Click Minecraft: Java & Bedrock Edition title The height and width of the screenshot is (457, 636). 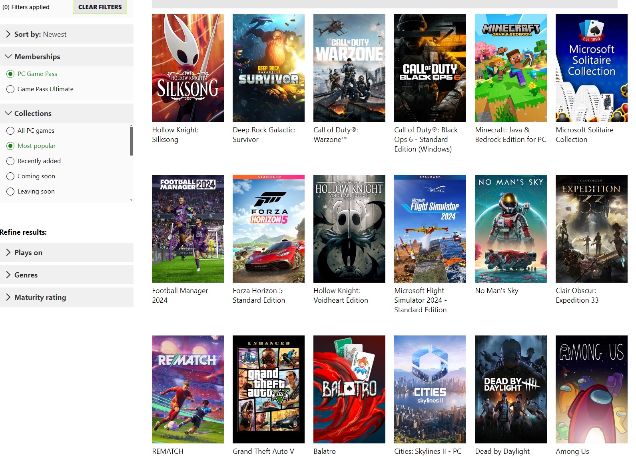point(510,135)
